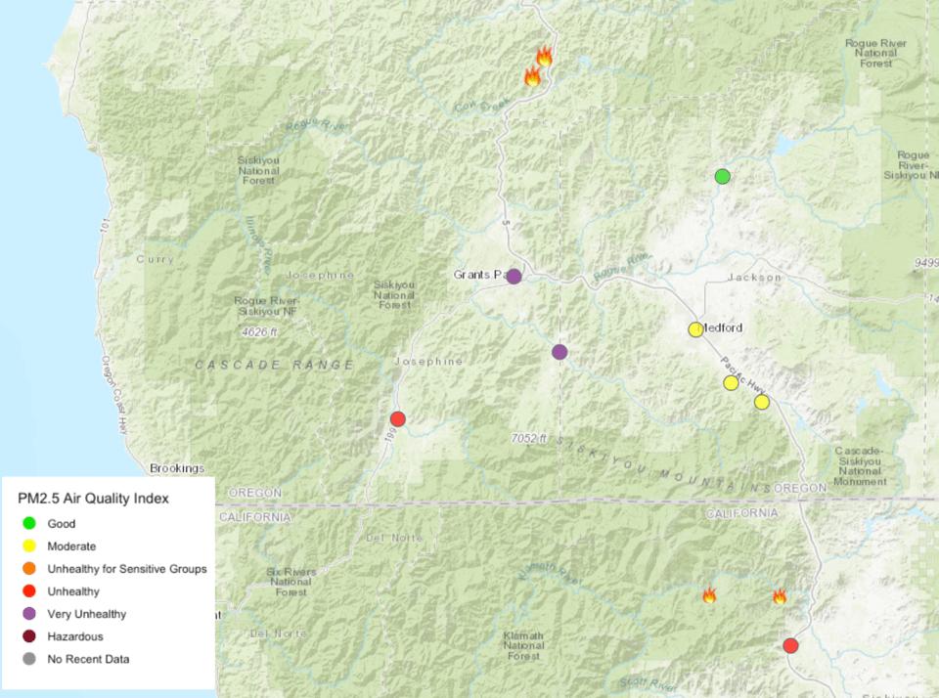Select the right fire icon in California
Viewport: 939px width, 698px height.
tap(780, 595)
